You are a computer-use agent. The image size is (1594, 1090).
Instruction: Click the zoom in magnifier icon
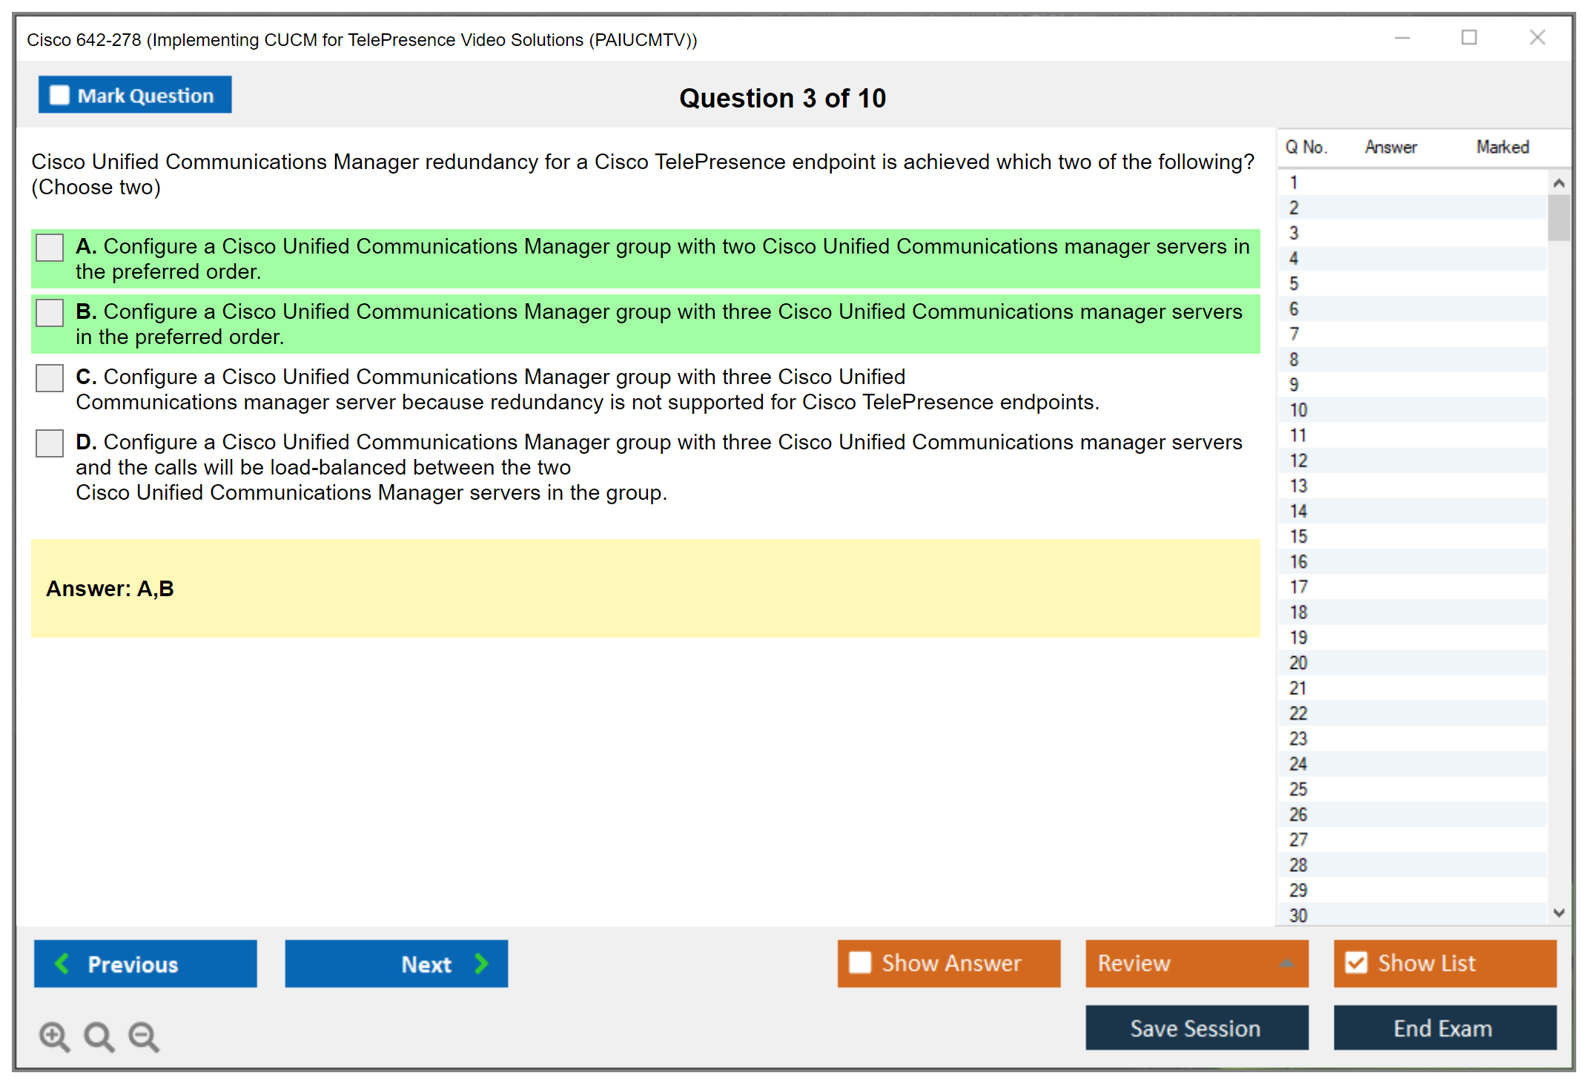pos(54,1036)
